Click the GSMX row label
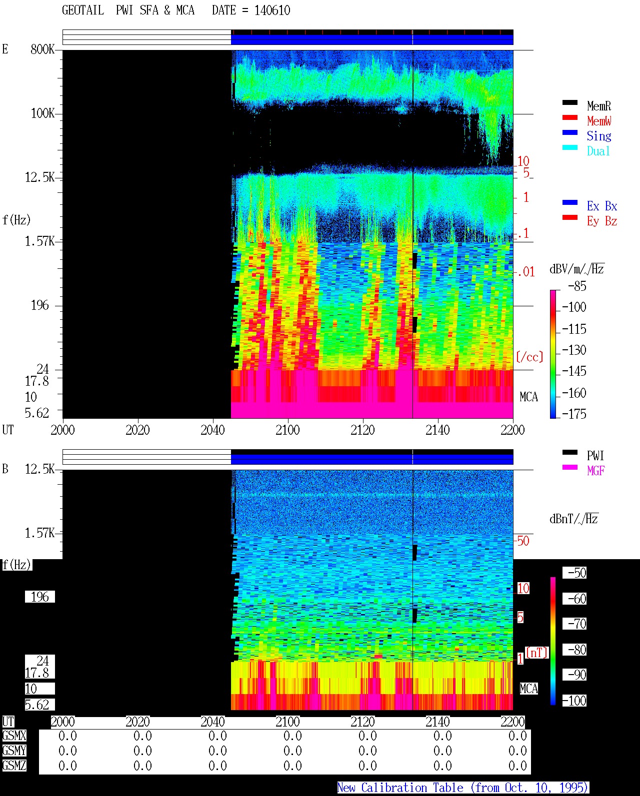Viewport: 640px width, 796px height. pyautogui.click(x=14, y=736)
